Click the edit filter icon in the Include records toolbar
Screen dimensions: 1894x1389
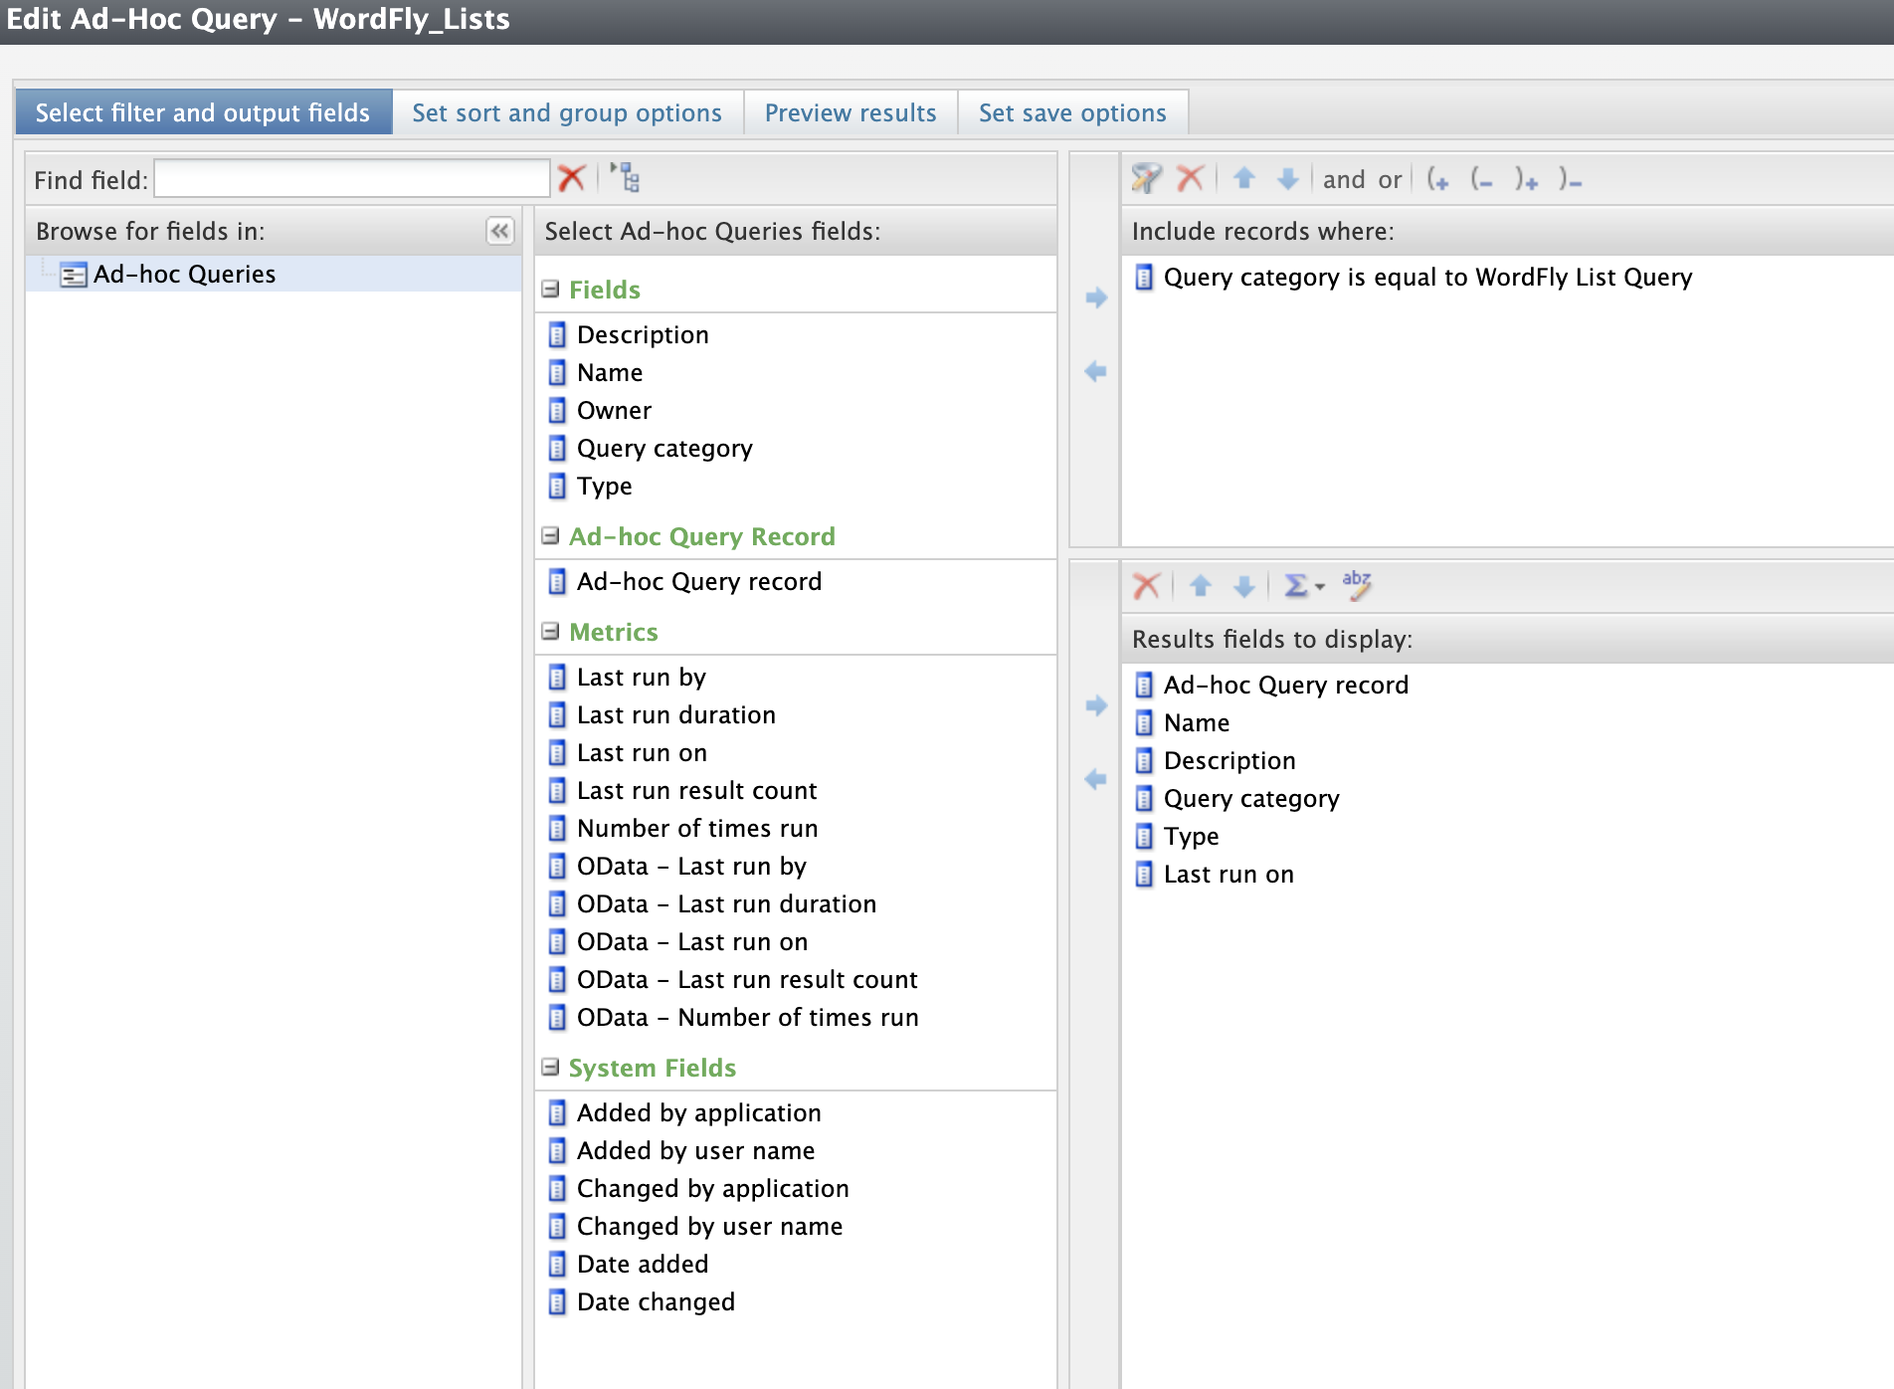click(x=1147, y=179)
